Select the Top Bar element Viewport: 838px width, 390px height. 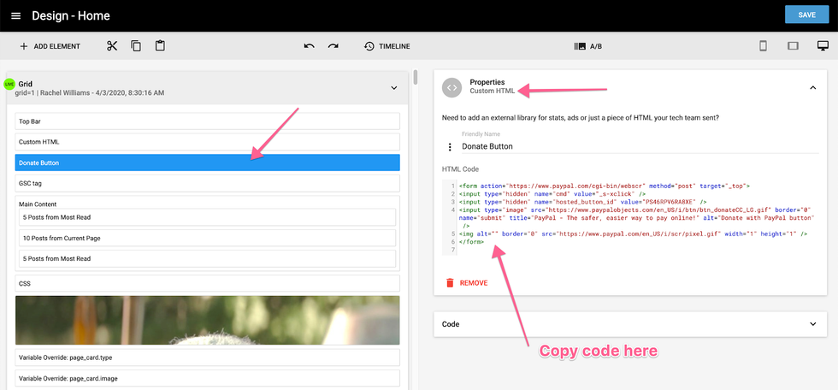207,121
